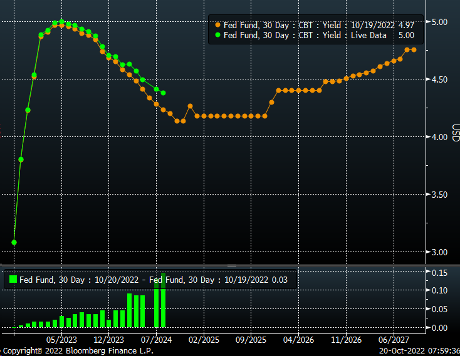Select the Live Data legend value 5.00
The width and height of the screenshot is (460, 356).
[406, 36]
